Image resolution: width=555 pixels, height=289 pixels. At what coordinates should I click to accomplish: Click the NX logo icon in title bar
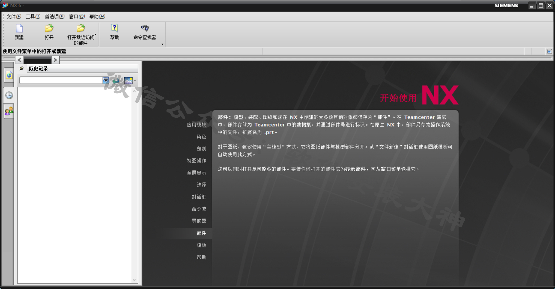[x=5, y=5]
